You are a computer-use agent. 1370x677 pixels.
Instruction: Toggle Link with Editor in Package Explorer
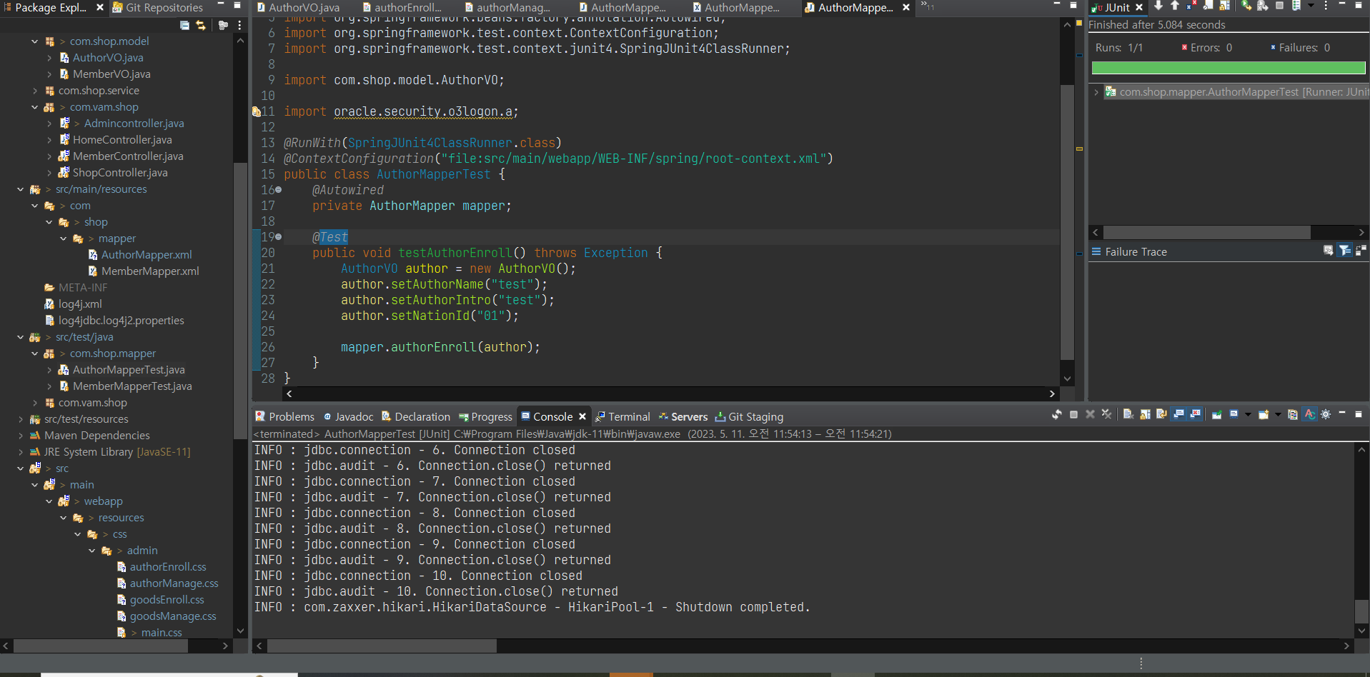tap(201, 25)
